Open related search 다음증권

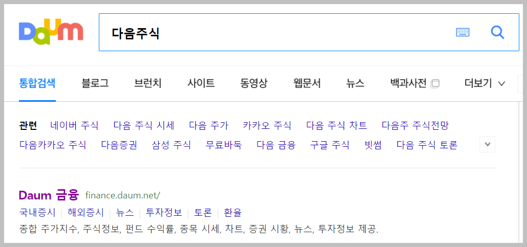(119, 145)
